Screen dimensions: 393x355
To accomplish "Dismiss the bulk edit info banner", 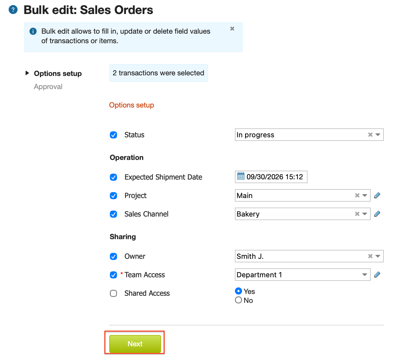I will [x=232, y=29].
